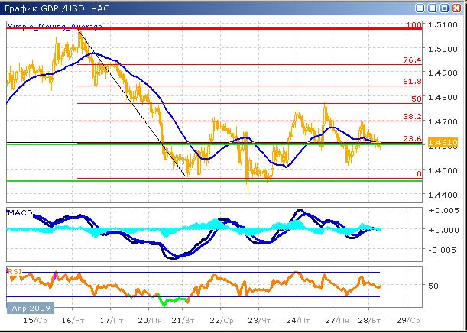This screenshot has width=467, height=333.
Task: Select the Simple_Moving_Average indicator label
Action: [x=54, y=26]
